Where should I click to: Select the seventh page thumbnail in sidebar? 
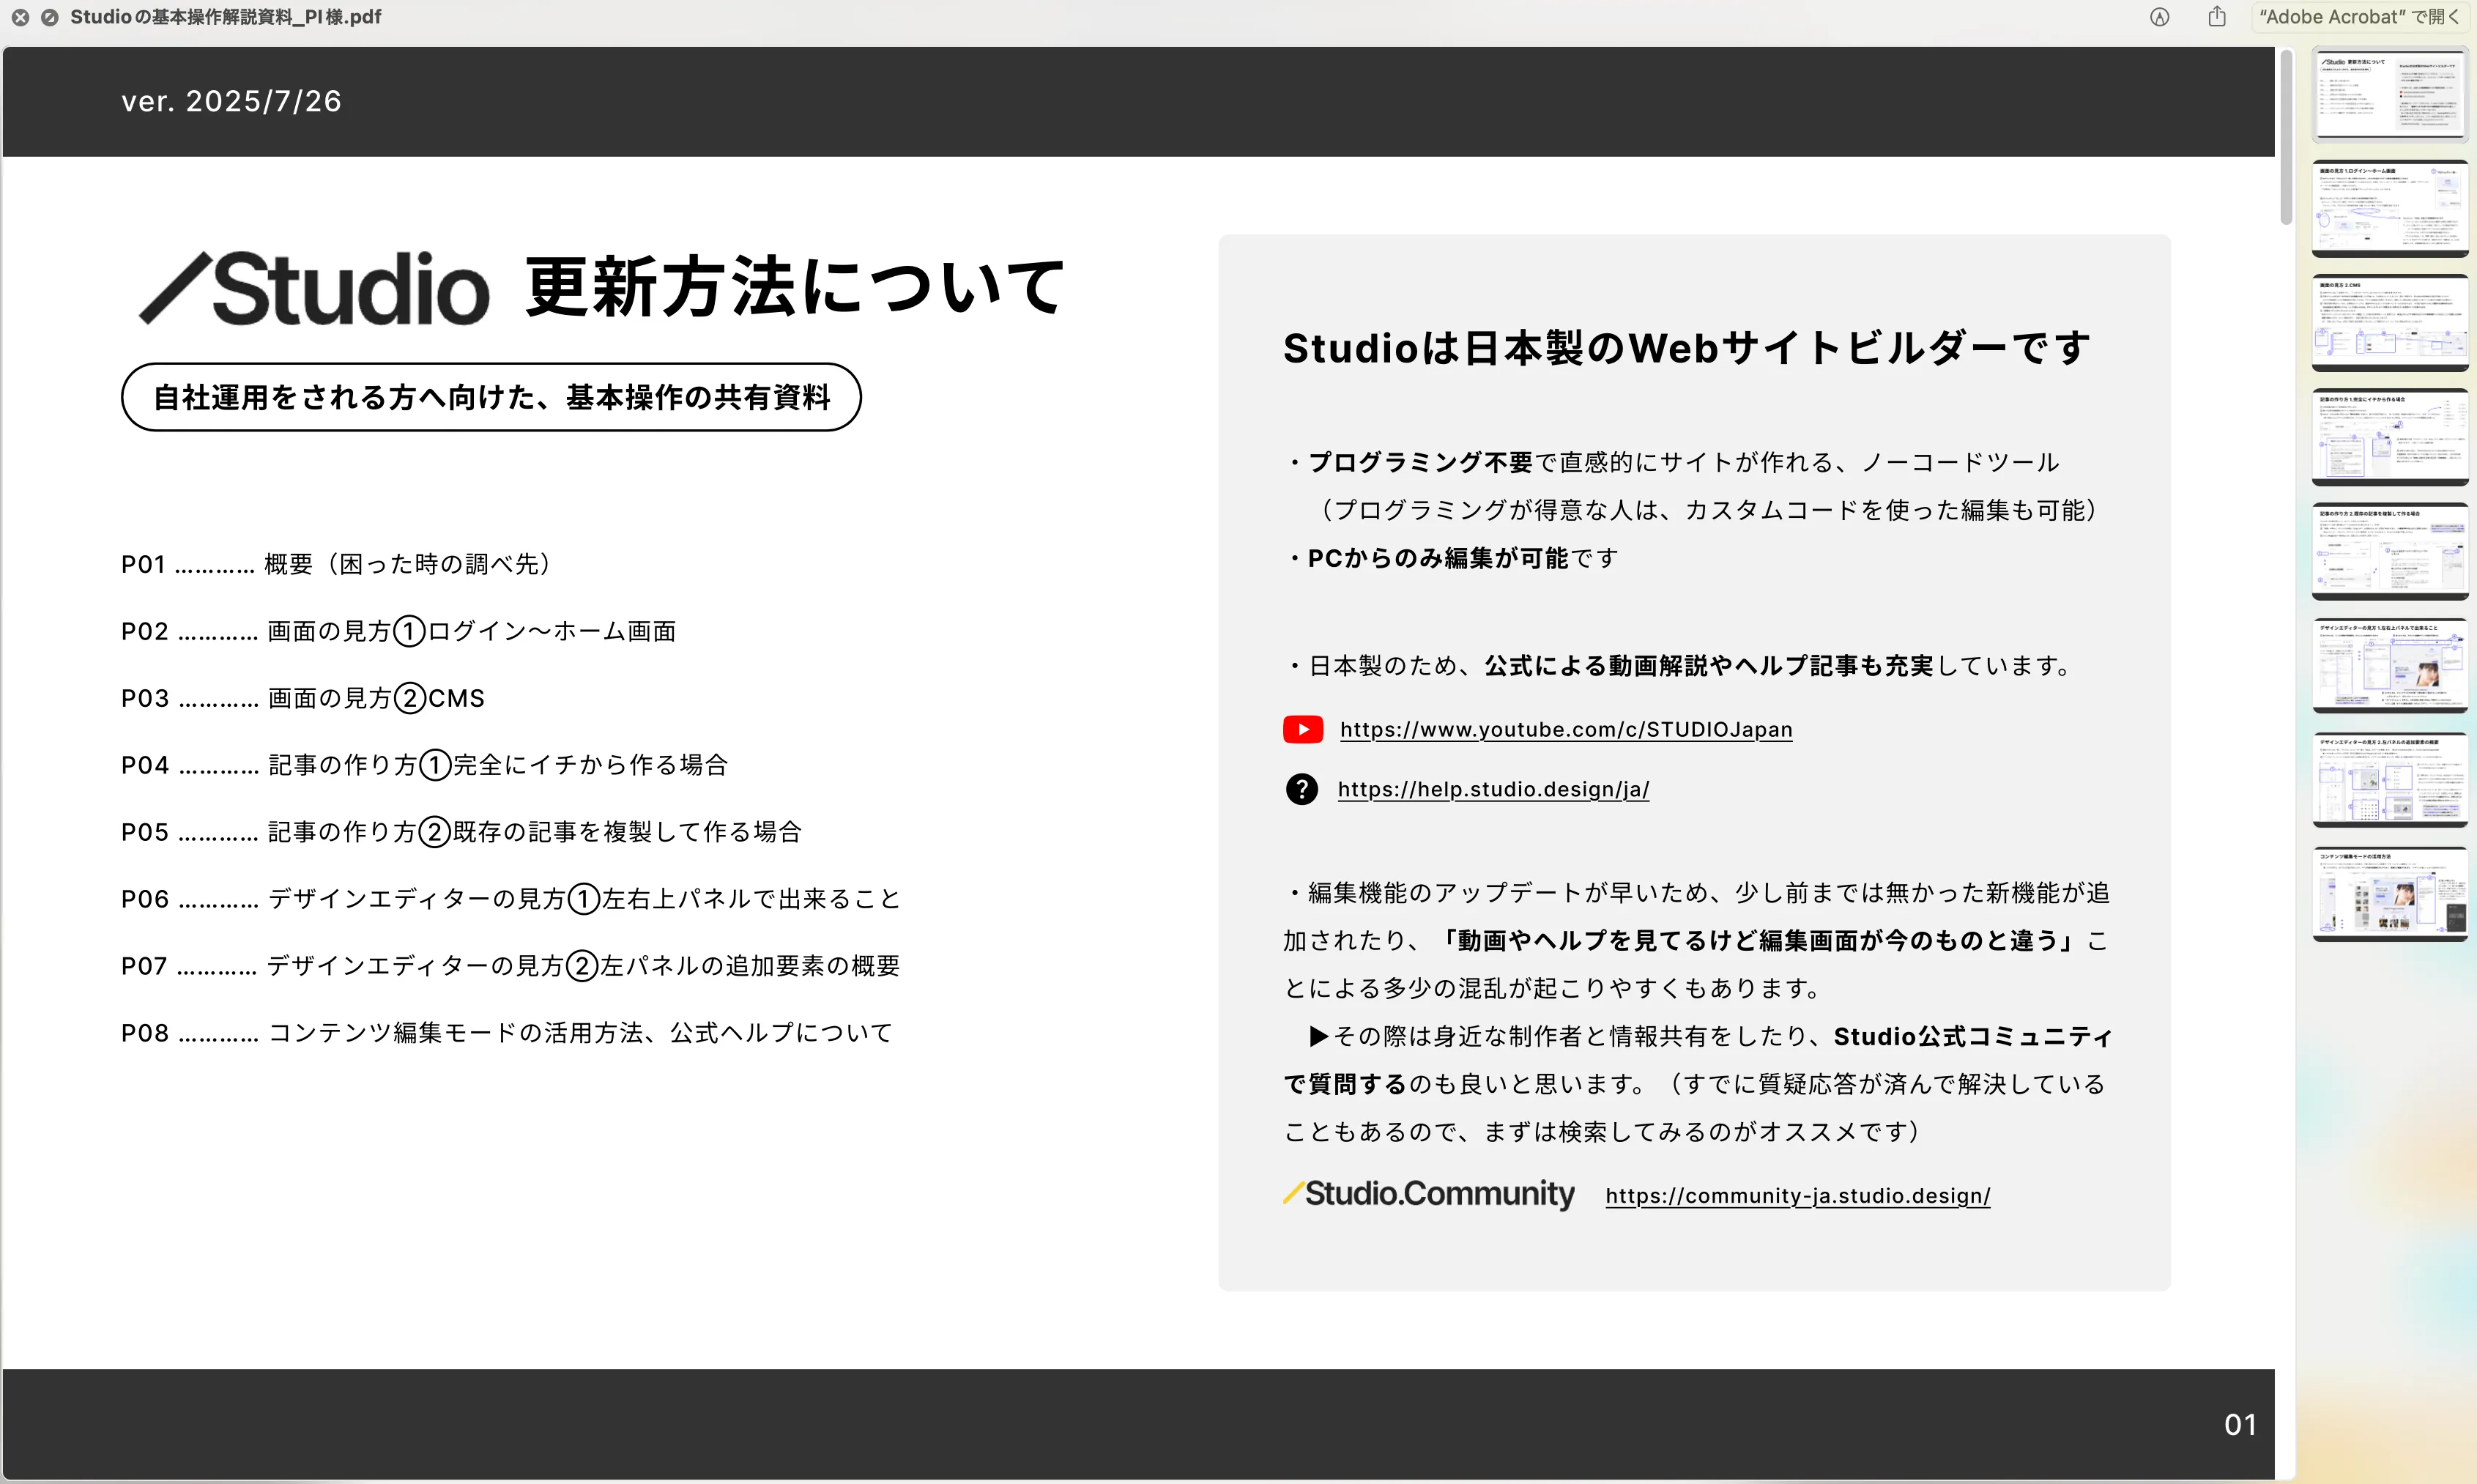2389,779
